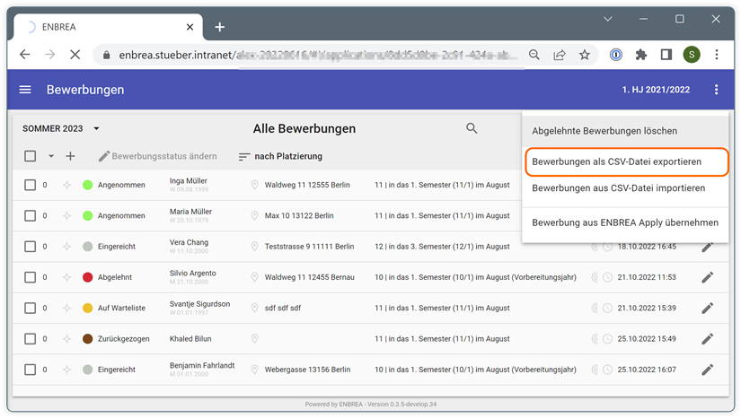
Task: Click 'Bewerbung aus ENBREA Apply übernehmen'
Action: (x=625, y=222)
